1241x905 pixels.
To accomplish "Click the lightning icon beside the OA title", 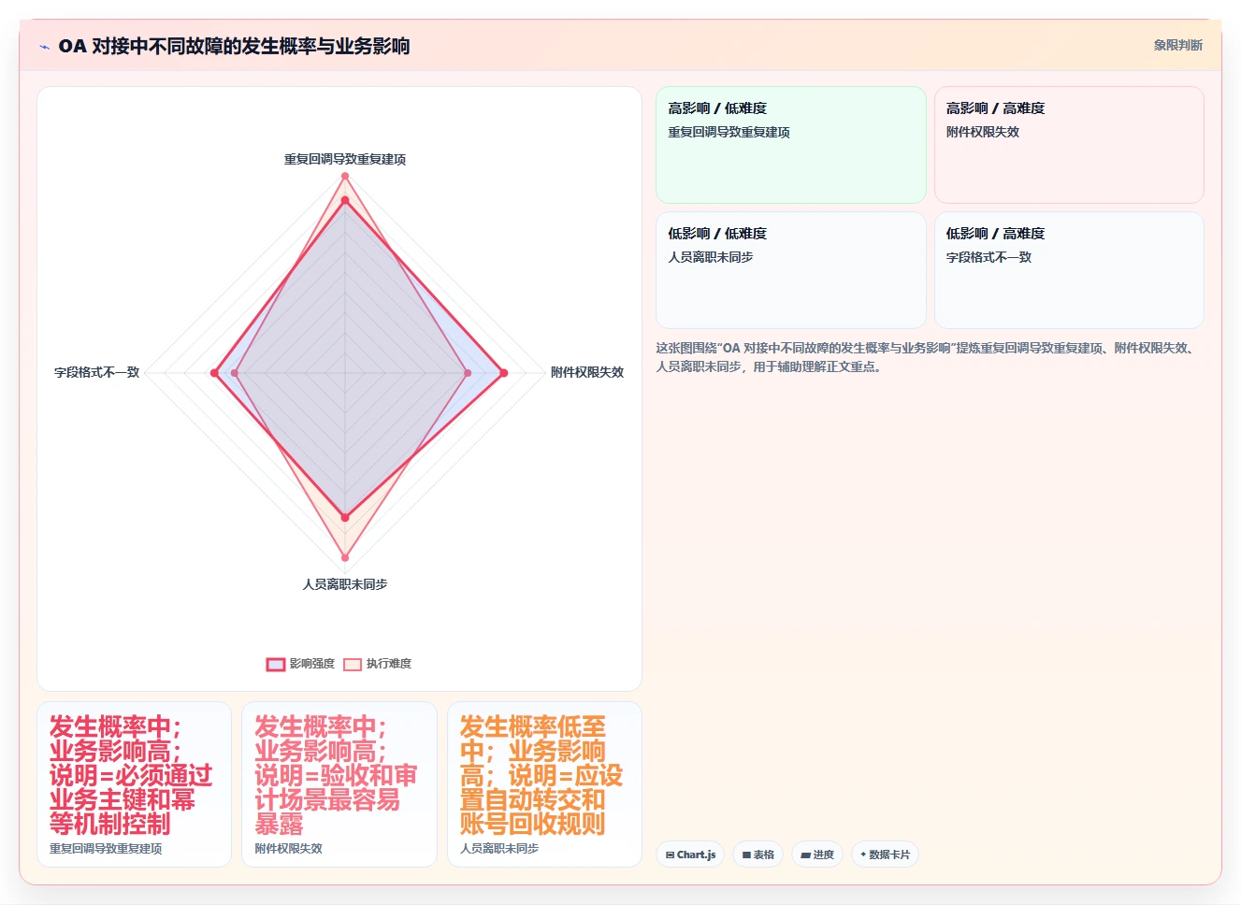I will coord(44,47).
